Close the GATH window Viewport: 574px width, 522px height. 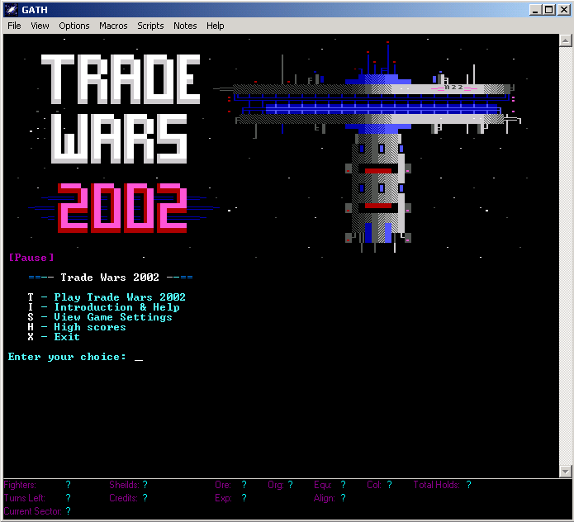563,10
